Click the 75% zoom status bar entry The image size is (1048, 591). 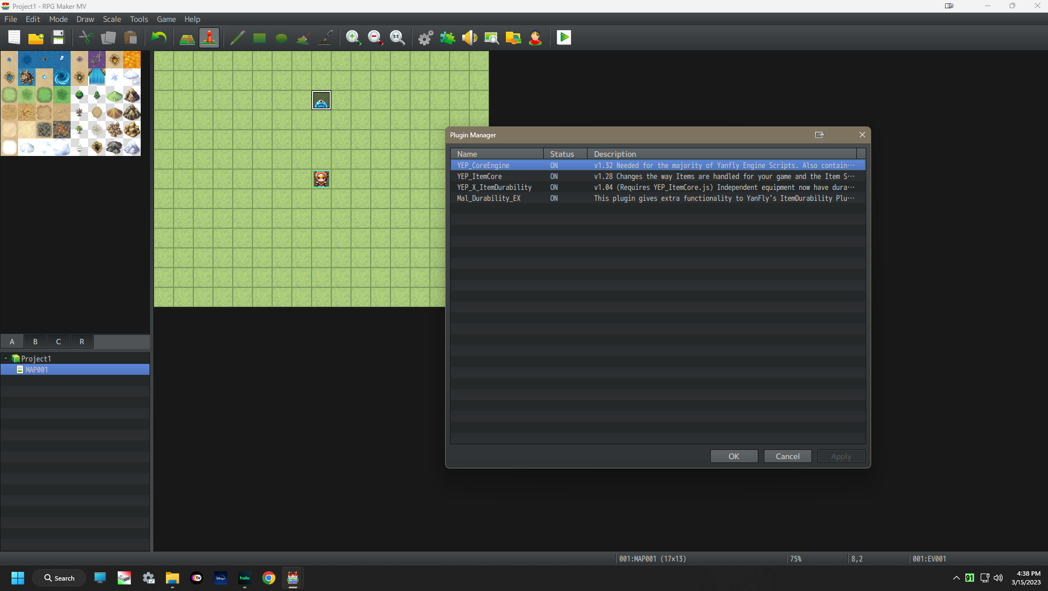[796, 559]
